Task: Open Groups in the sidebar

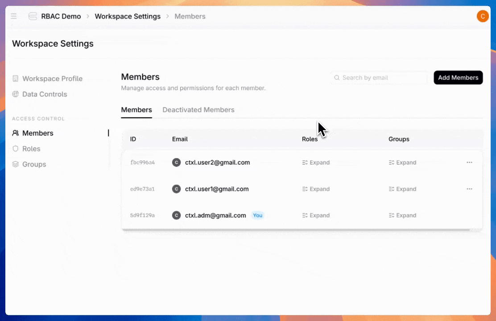Action: (34, 165)
